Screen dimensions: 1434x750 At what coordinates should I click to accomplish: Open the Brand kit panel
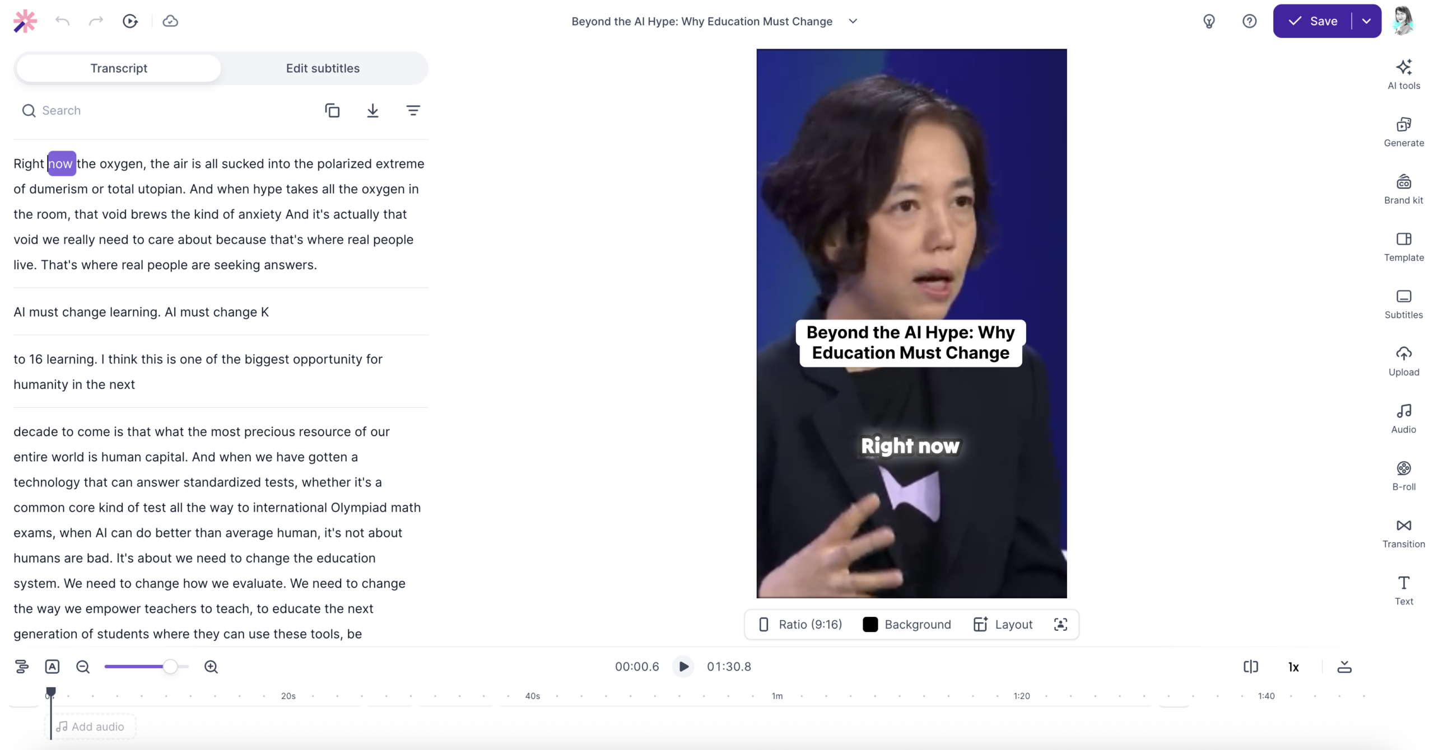[1403, 189]
